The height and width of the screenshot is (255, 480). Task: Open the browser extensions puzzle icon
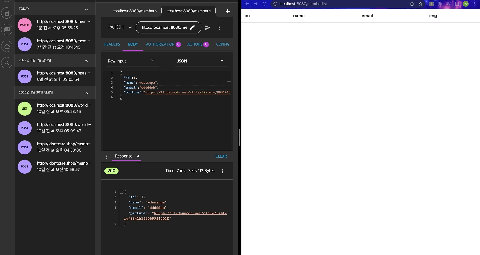point(440,4)
